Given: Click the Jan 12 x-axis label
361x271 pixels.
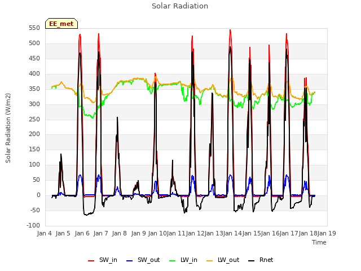Looking at the screenshot, I should pyautogui.click(x=195, y=233).
